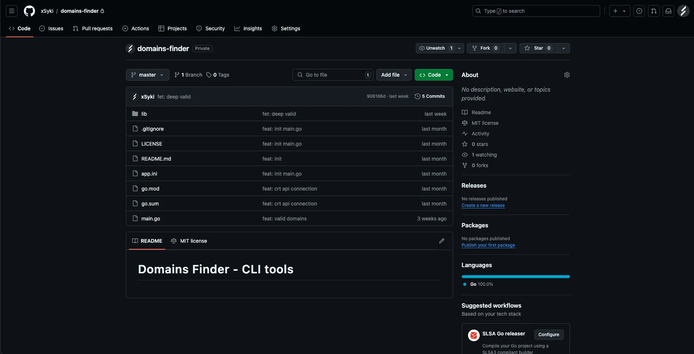The image size is (694, 354).
Task: Click Create a new release
Action: [483, 205]
